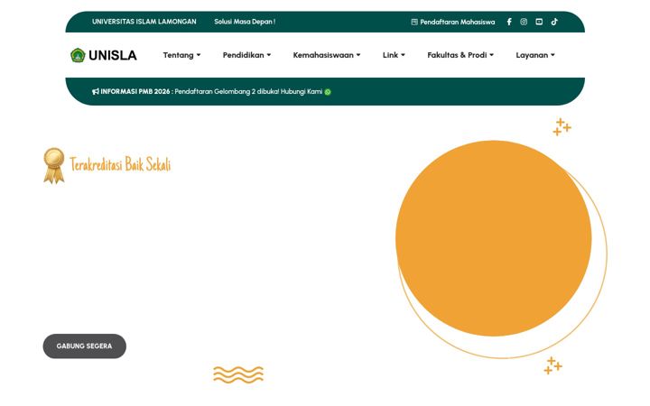
Task: Open the Kemahasiswaan dropdown menu
Action: (x=327, y=55)
